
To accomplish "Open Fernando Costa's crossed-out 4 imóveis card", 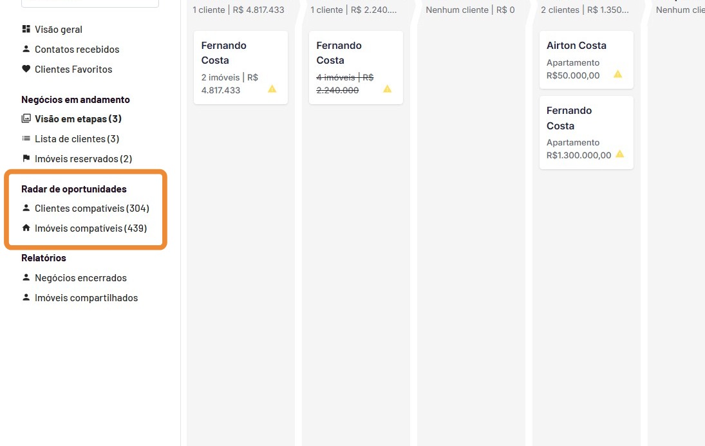I will pos(355,68).
